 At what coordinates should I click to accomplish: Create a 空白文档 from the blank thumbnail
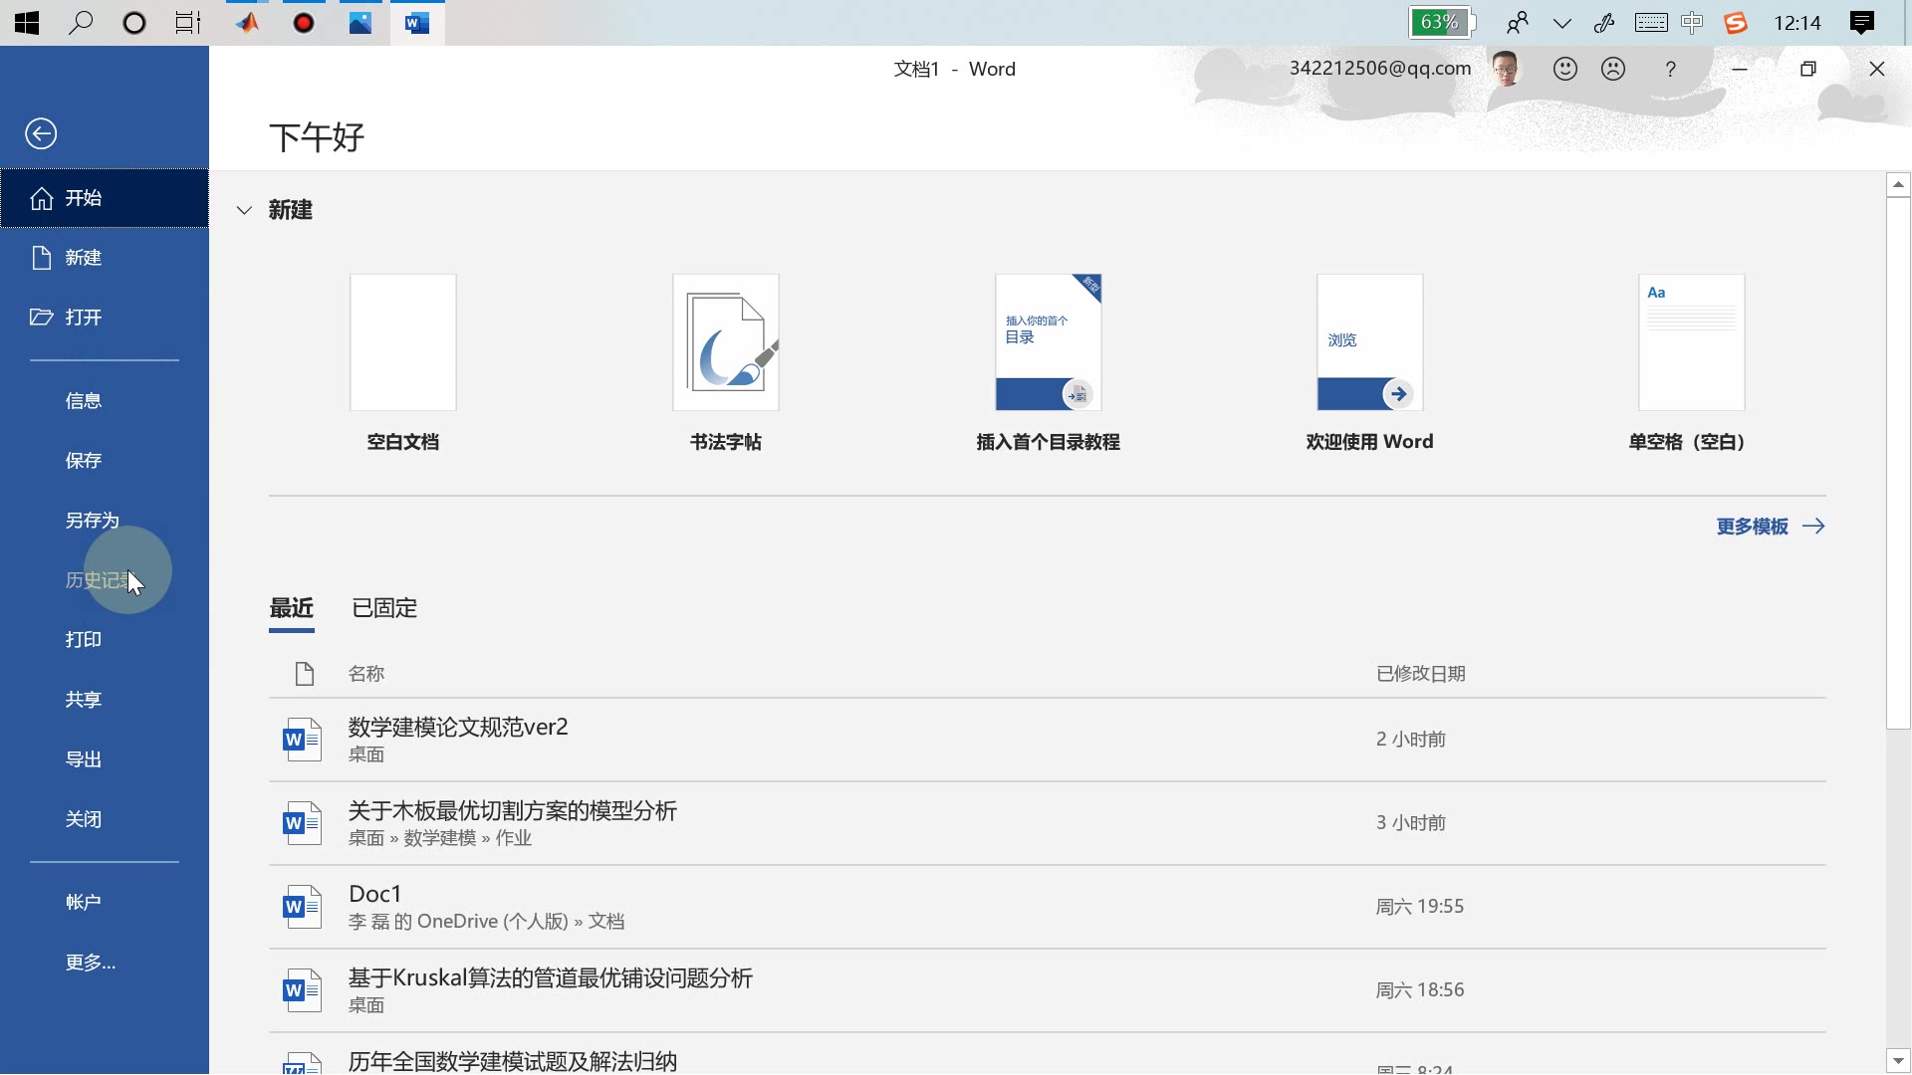(x=403, y=342)
